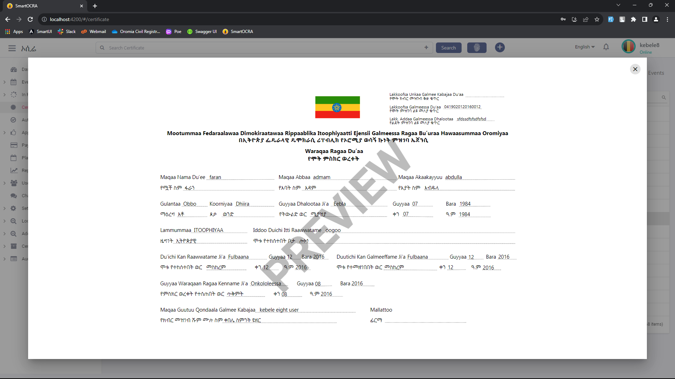This screenshot has width=675, height=379.
Task: Expand the In Progress sidebar group chevron
Action: tap(4, 95)
